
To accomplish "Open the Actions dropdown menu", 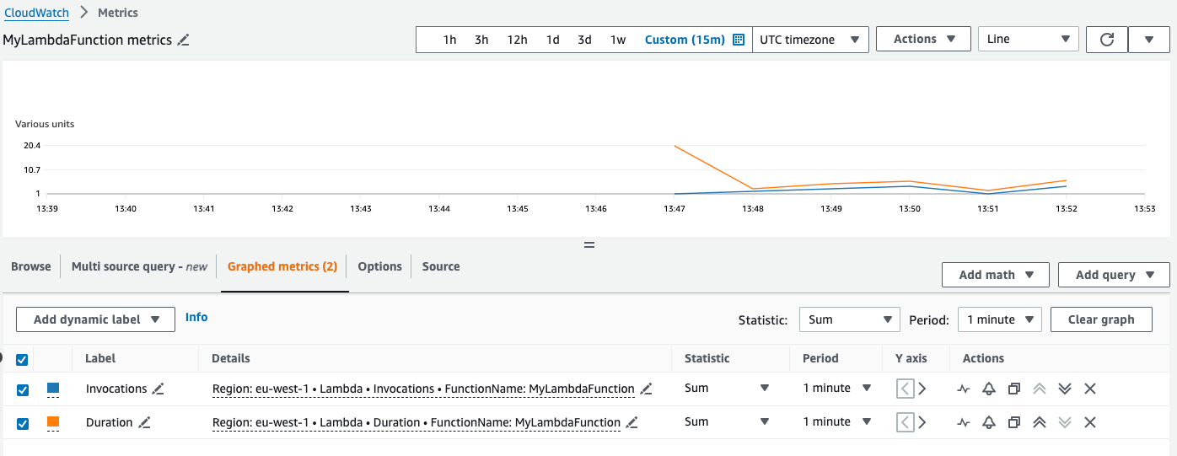I will 925,40.
